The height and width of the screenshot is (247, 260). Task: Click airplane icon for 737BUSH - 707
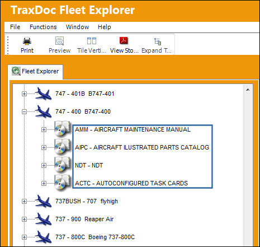pos(44,201)
